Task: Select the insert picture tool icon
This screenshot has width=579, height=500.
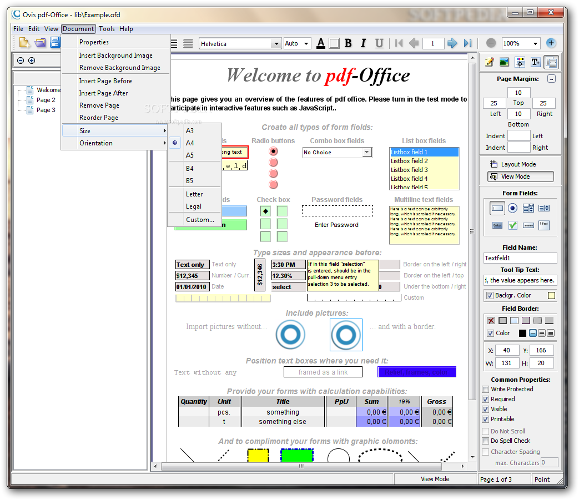Action: (x=504, y=62)
